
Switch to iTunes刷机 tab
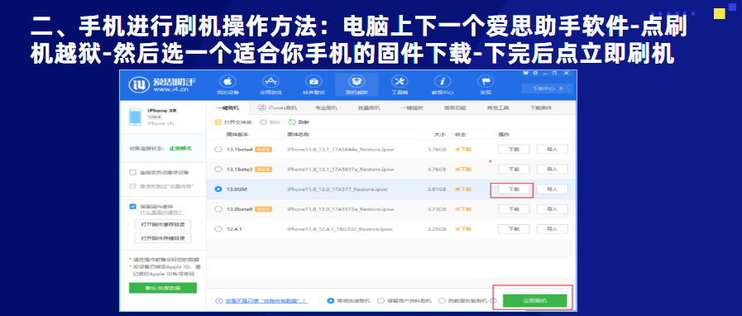tap(278, 108)
